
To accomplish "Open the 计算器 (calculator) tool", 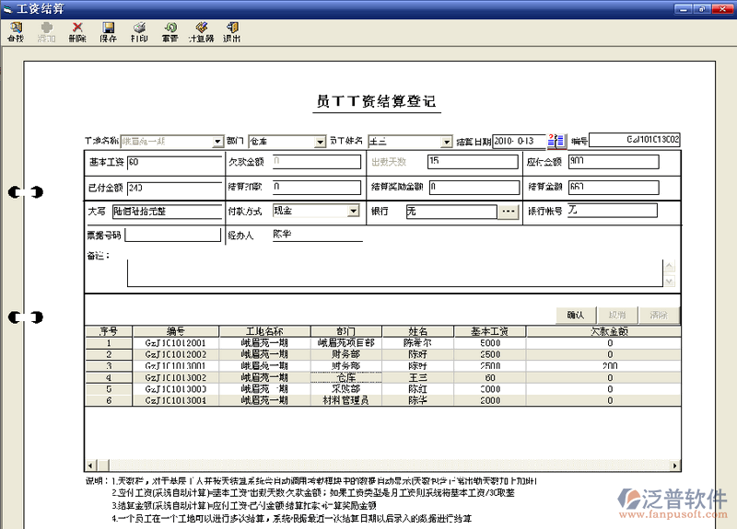I will pyautogui.click(x=201, y=32).
